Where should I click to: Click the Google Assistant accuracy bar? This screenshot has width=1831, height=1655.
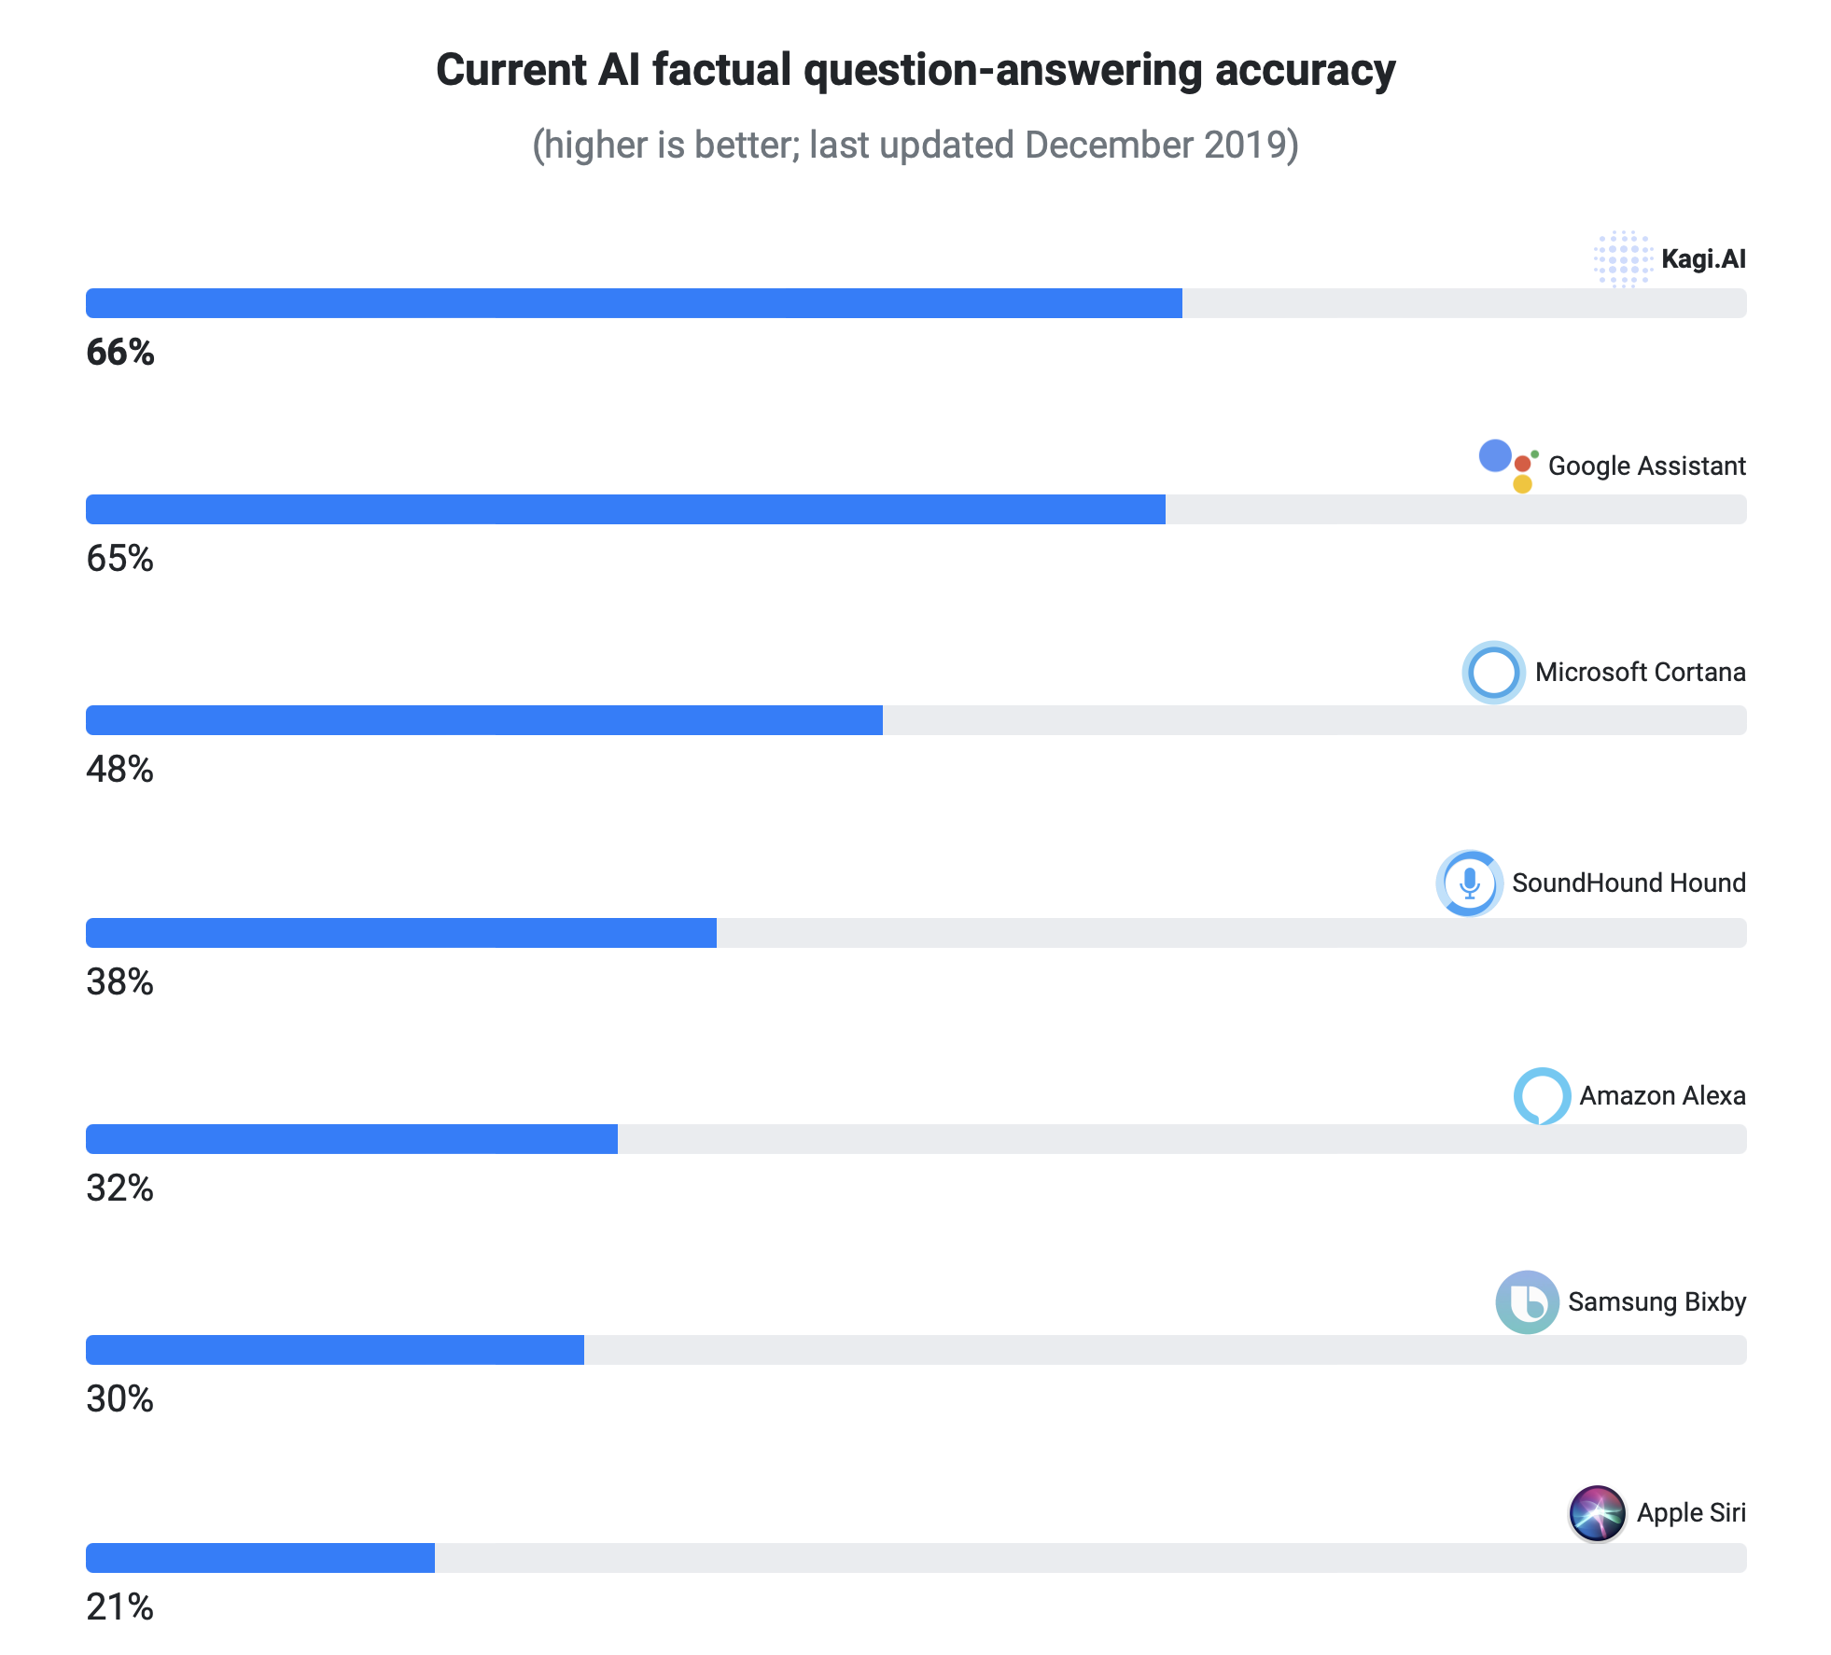pyautogui.click(x=915, y=509)
